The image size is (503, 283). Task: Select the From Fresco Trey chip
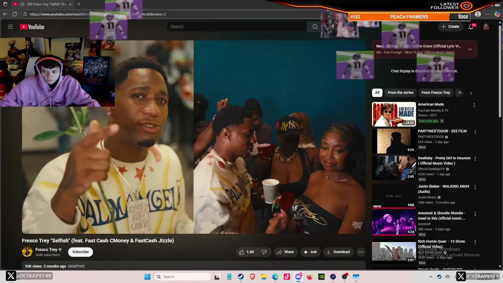click(436, 93)
